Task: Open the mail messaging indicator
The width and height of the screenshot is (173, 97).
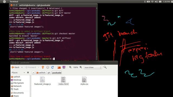Action: pyautogui.click(x=160, y=2)
